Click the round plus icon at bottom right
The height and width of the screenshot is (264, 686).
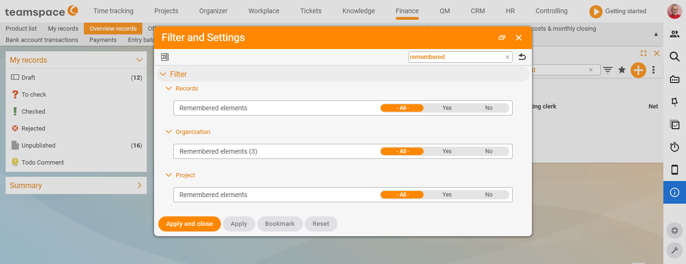[675, 231]
